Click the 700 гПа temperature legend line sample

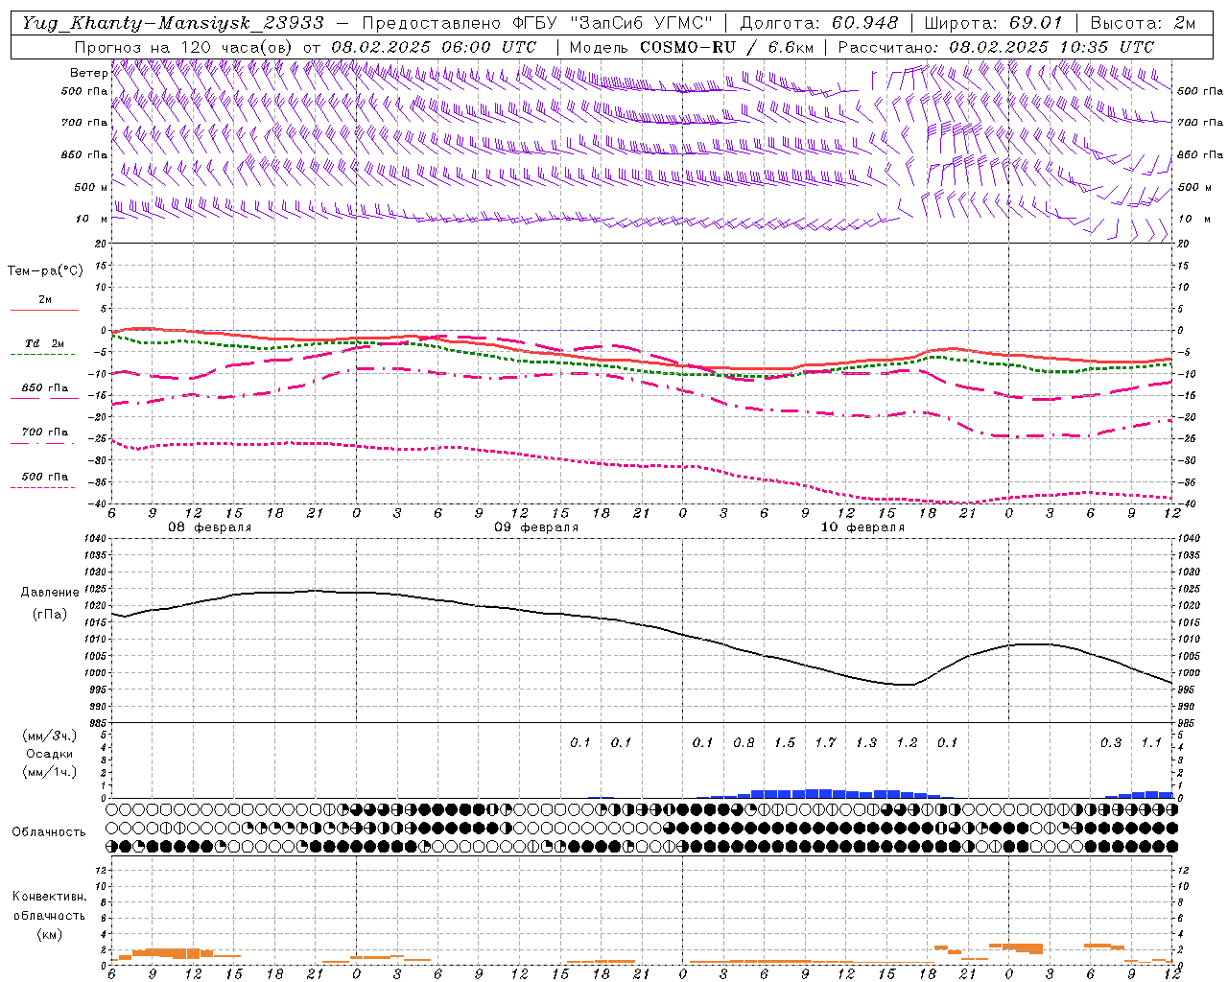(44, 443)
